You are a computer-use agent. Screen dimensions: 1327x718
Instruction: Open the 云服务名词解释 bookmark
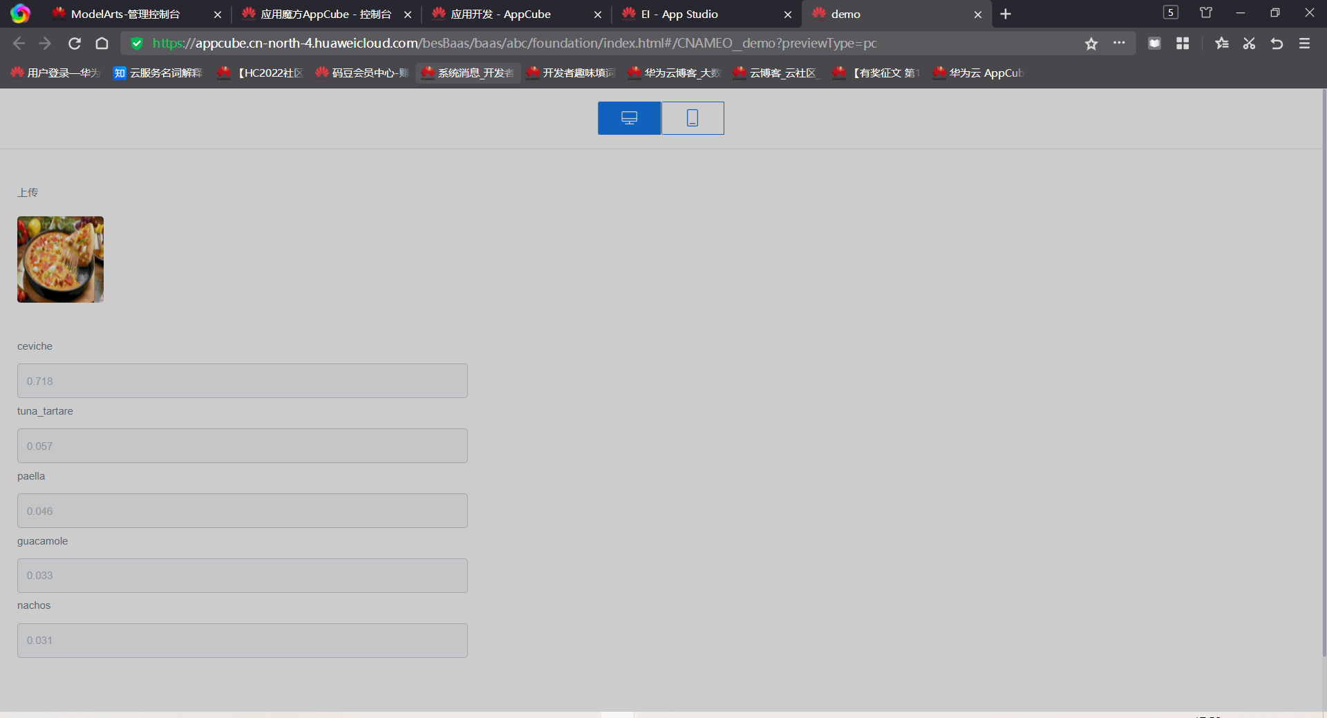pos(158,73)
